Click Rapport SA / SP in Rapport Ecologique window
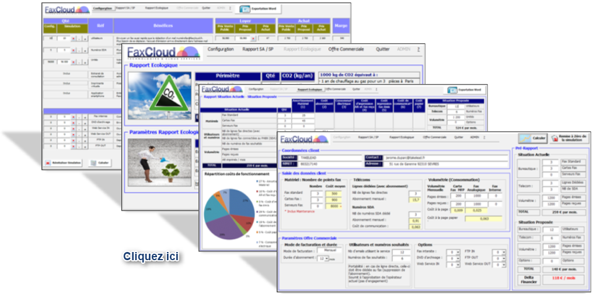Screen dimensions: 593x294 (257, 49)
